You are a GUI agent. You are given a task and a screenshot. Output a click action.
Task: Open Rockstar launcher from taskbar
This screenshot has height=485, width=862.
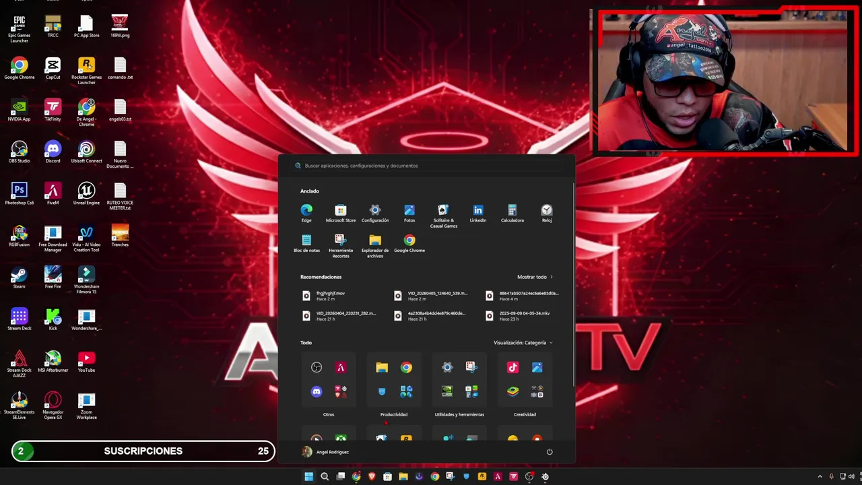pyautogui.click(x=482, y=476)
